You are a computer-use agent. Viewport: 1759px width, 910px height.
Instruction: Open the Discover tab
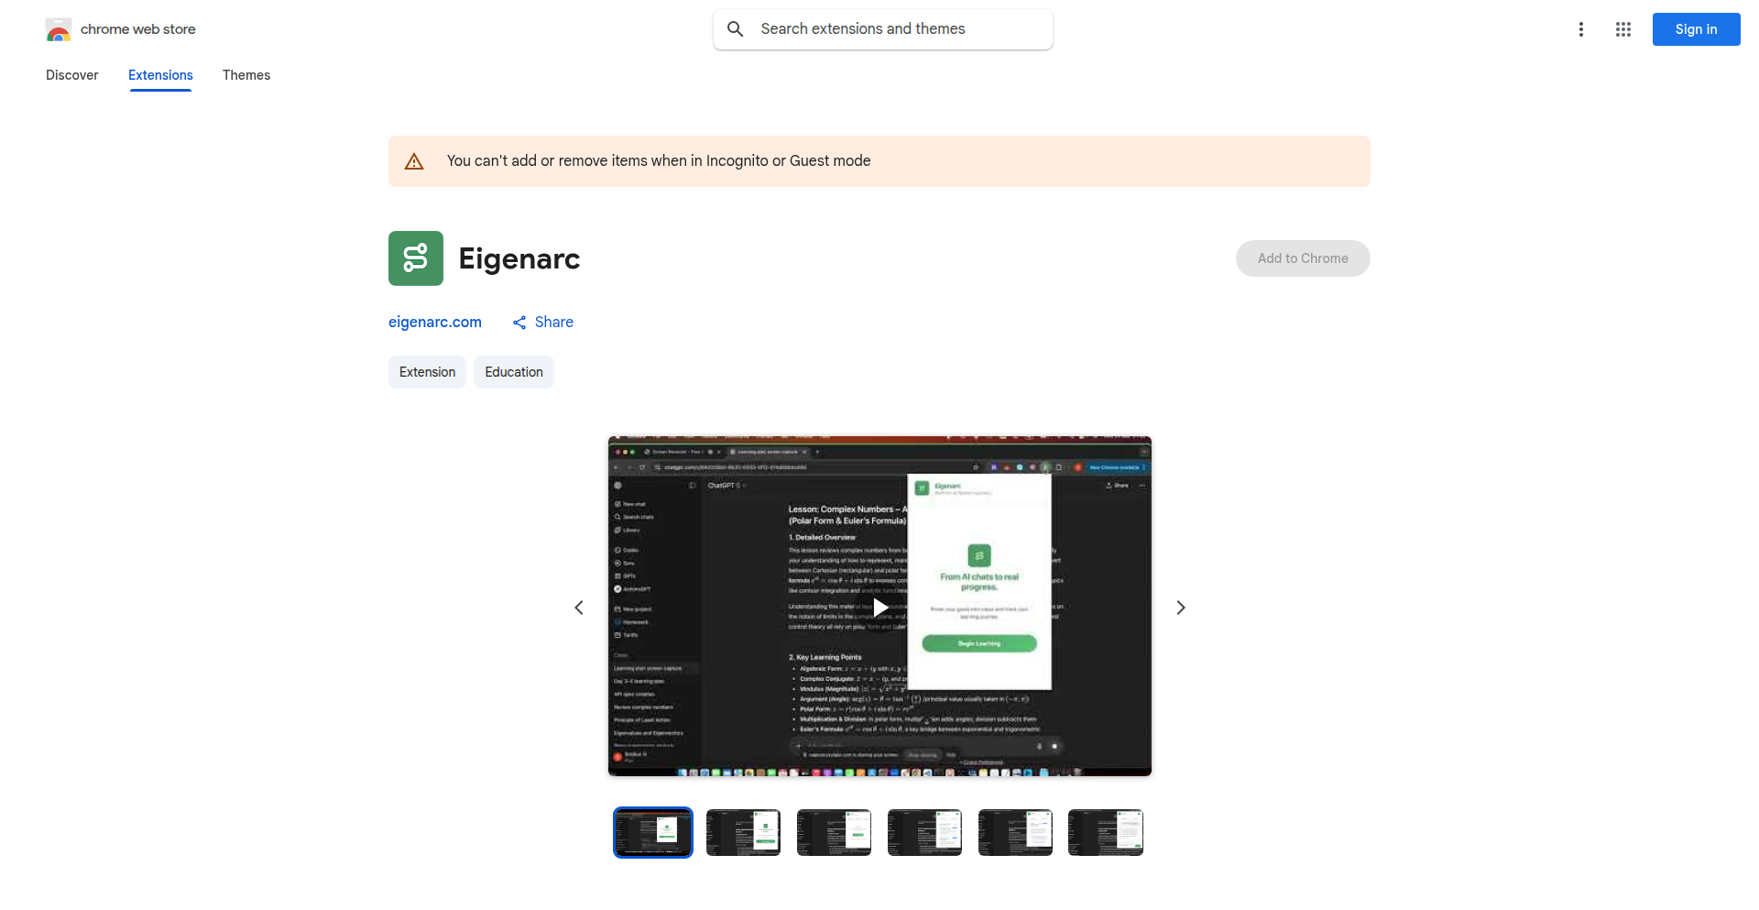(72, 75)
